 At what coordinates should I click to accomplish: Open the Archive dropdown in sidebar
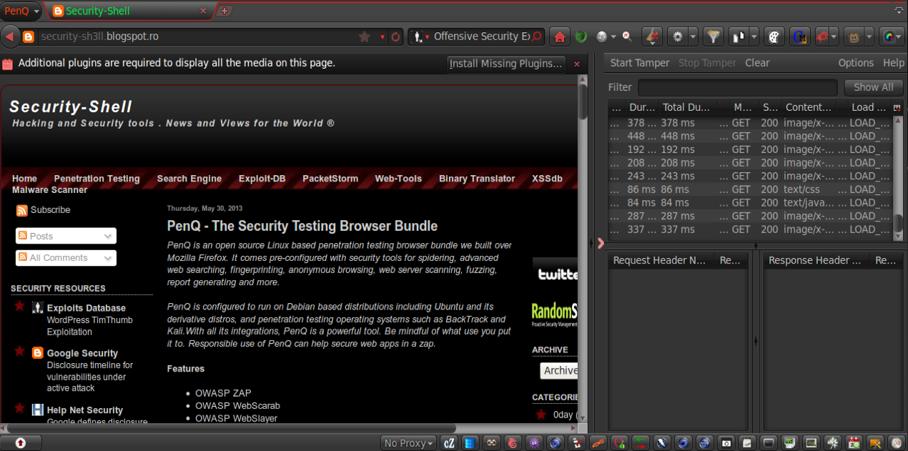(x=559, y=370)
